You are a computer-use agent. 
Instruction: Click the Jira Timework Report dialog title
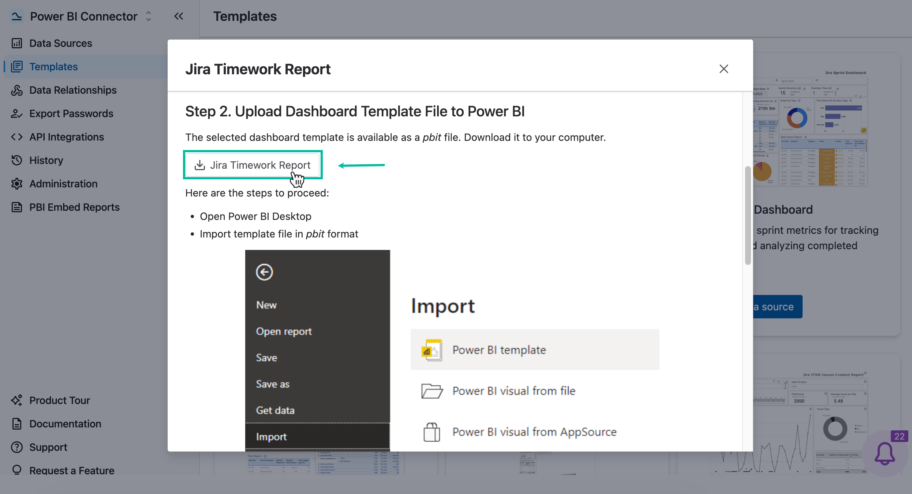(258, 69)
